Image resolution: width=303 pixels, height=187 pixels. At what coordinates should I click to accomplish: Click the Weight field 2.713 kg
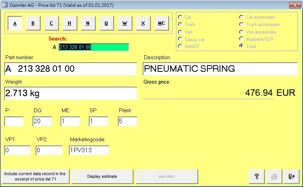coord(70,93)
